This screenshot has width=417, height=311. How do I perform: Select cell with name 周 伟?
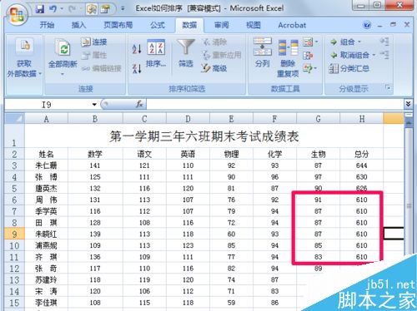[x=46, y=200]
